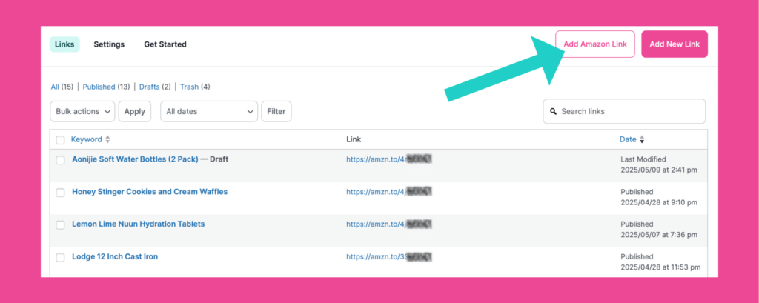759x303 pixels.
Task: Select the Lemon Lime Nuun checkbox
Action: (x=60, y=225)
